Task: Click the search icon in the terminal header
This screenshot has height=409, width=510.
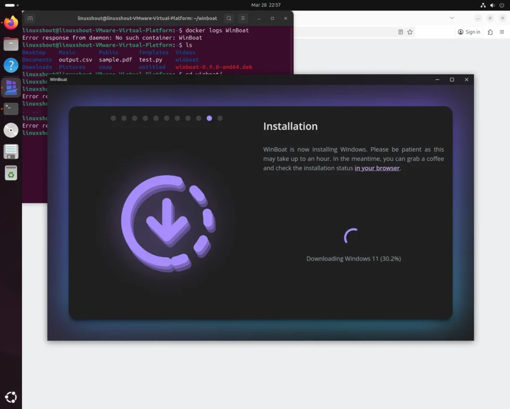Action: (229, 18)
